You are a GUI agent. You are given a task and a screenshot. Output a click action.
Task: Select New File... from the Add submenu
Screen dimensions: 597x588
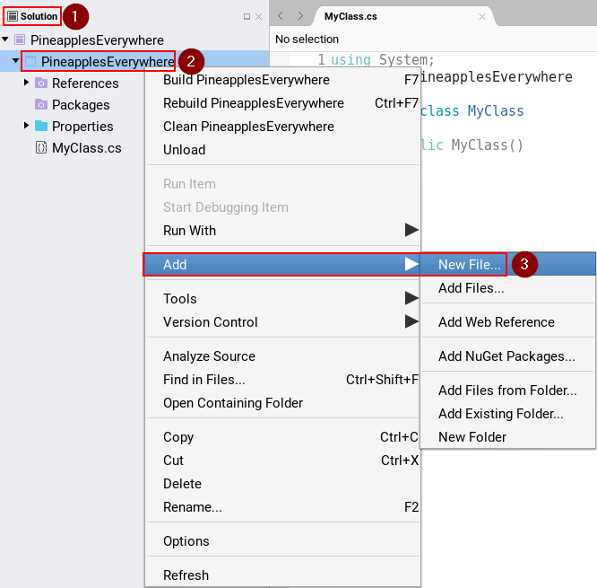click(x=469, y=265)
